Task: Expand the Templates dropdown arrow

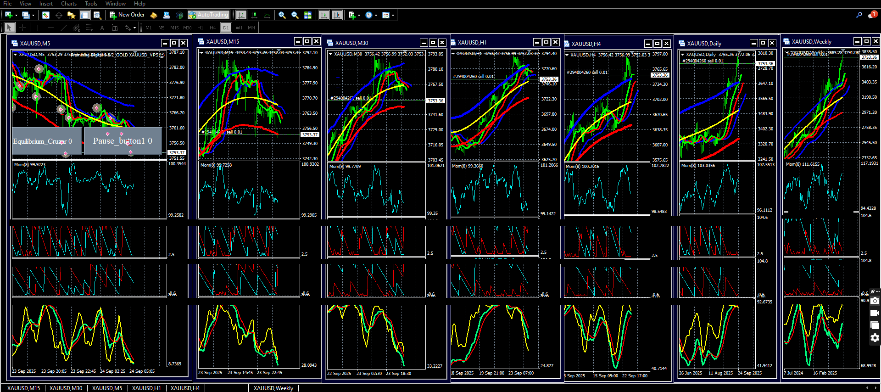Action: pyautogui.click(x=393, y=15)
